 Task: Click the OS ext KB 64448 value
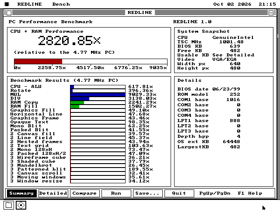click(231, 142)
